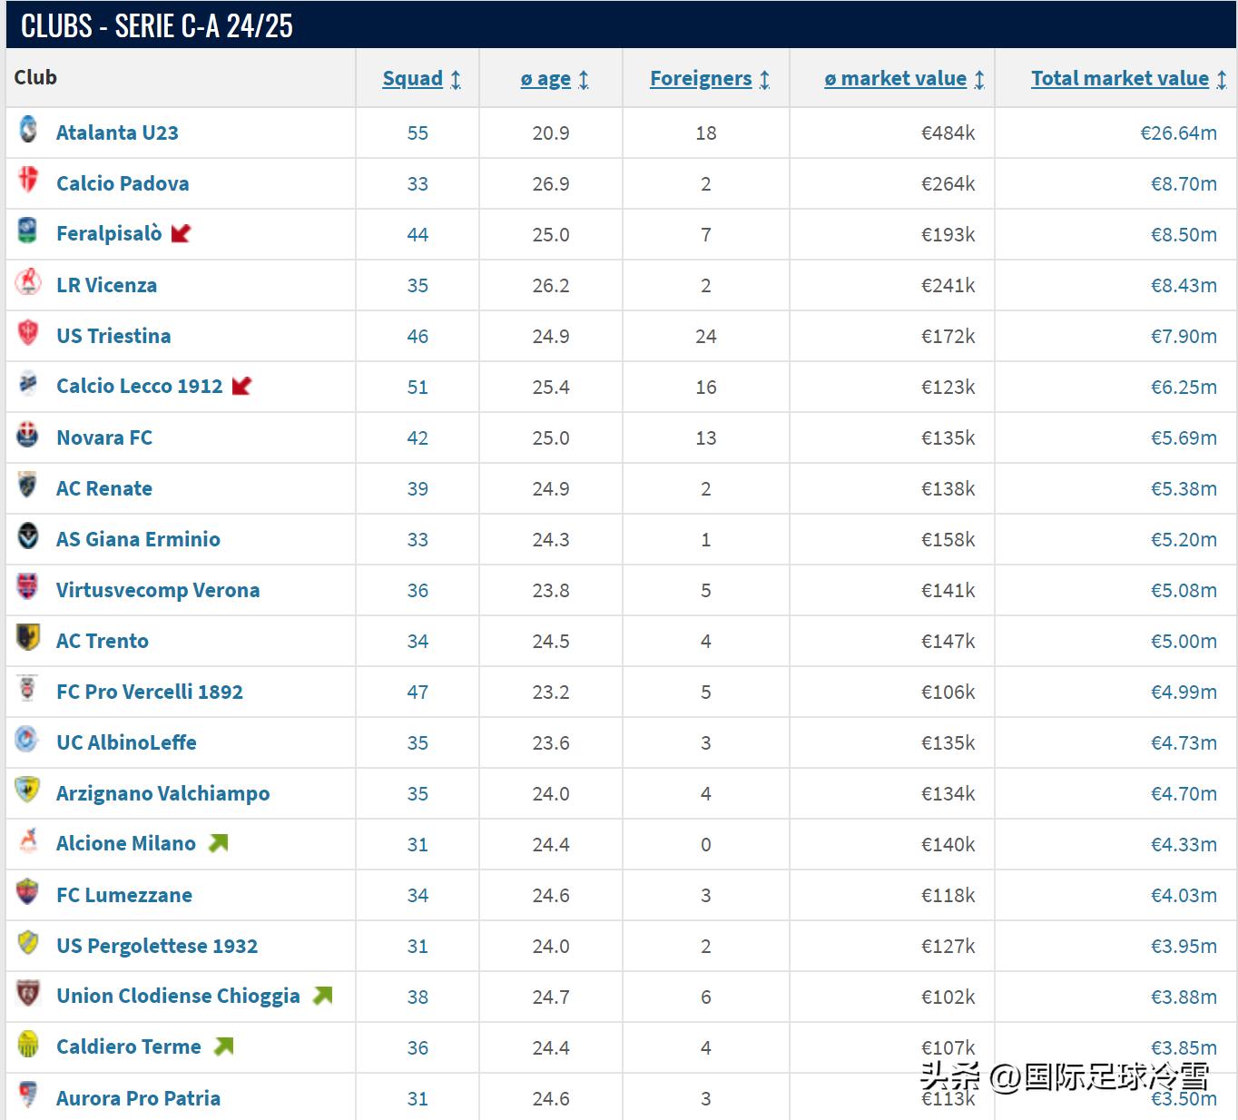Click the FC Pro Vercelli 1892 crest

[x=28, y=689]
